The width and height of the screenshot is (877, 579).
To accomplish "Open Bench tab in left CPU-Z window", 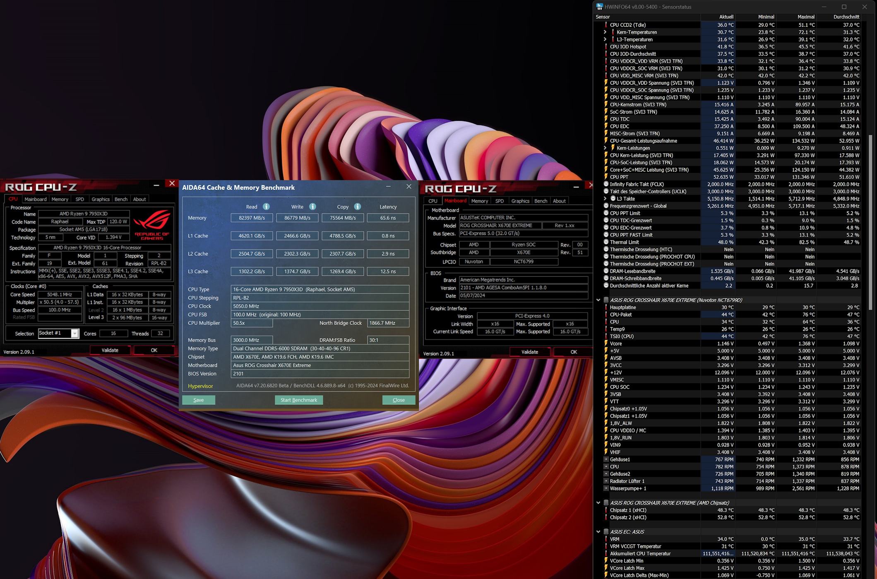I will tap(121, 199).
